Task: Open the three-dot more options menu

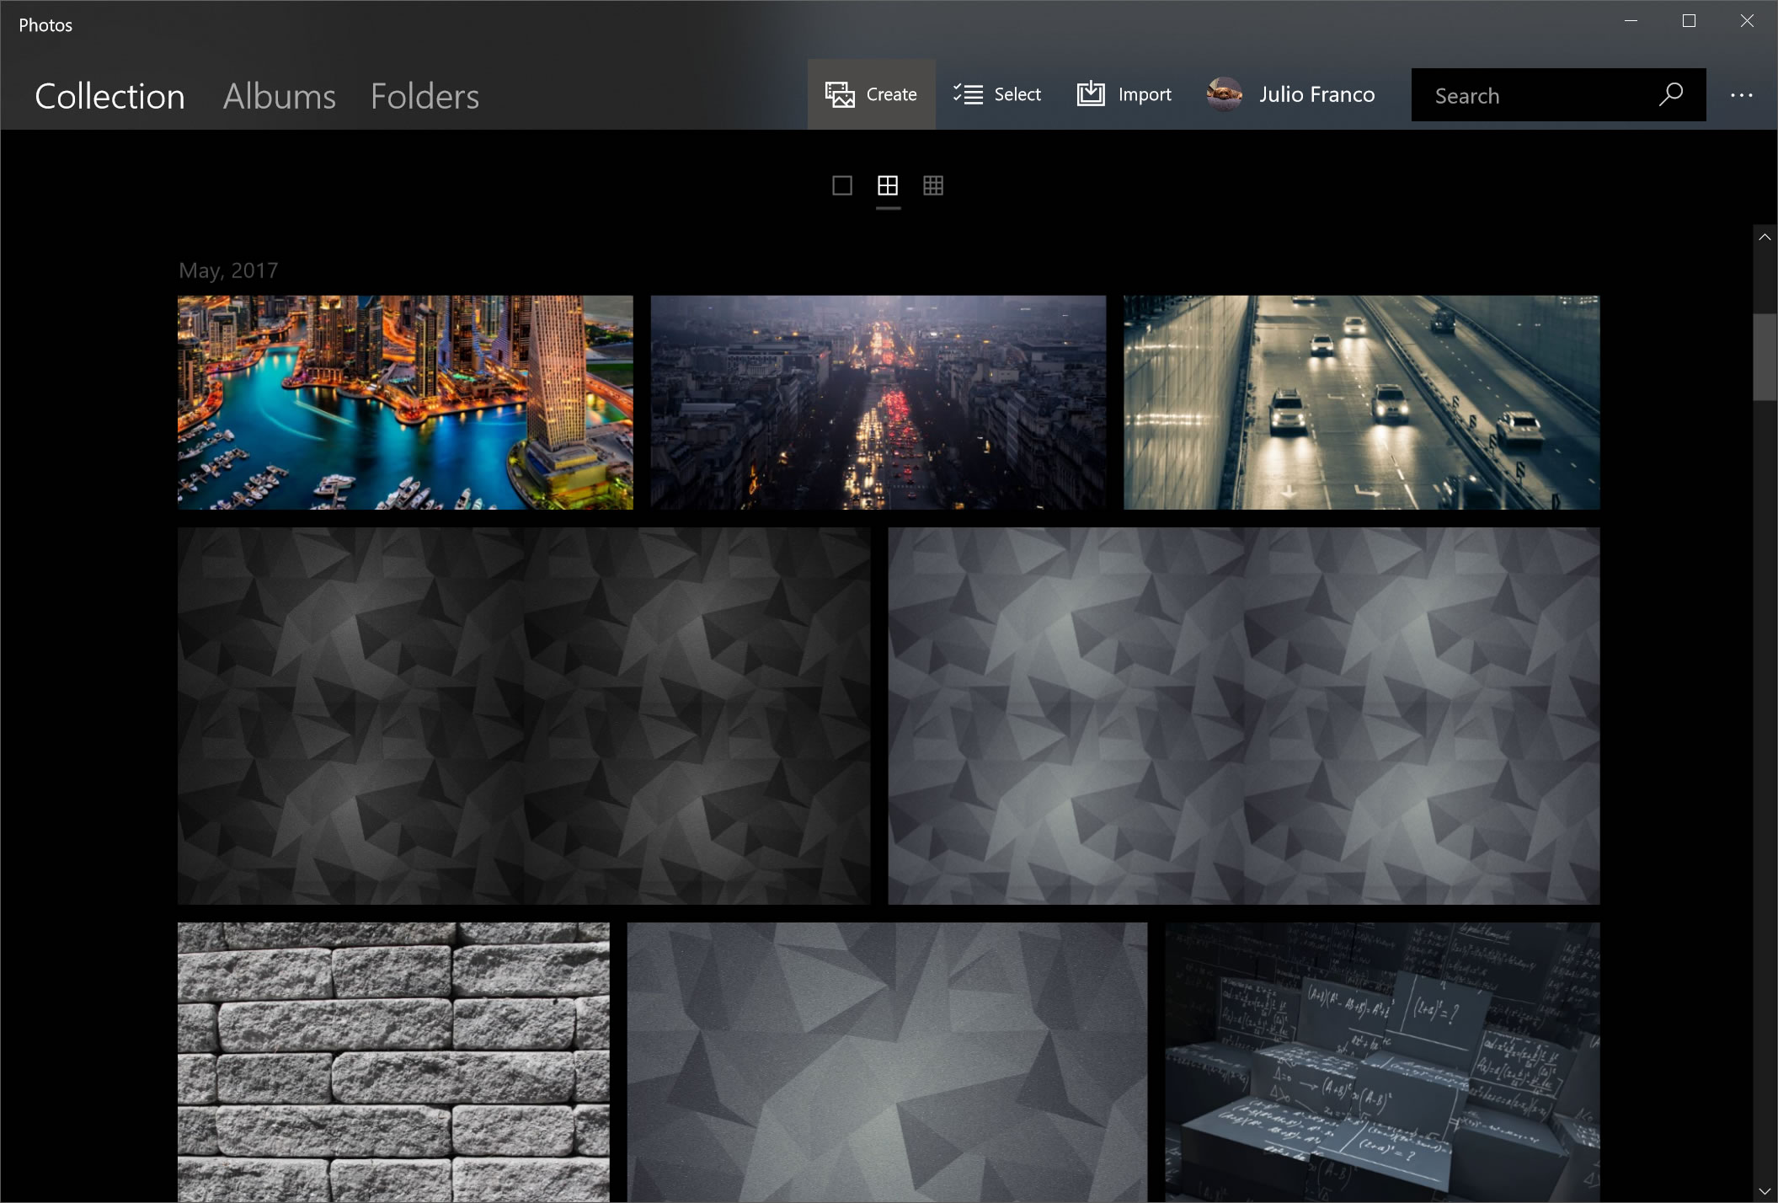Action: tap(1741, 95)
